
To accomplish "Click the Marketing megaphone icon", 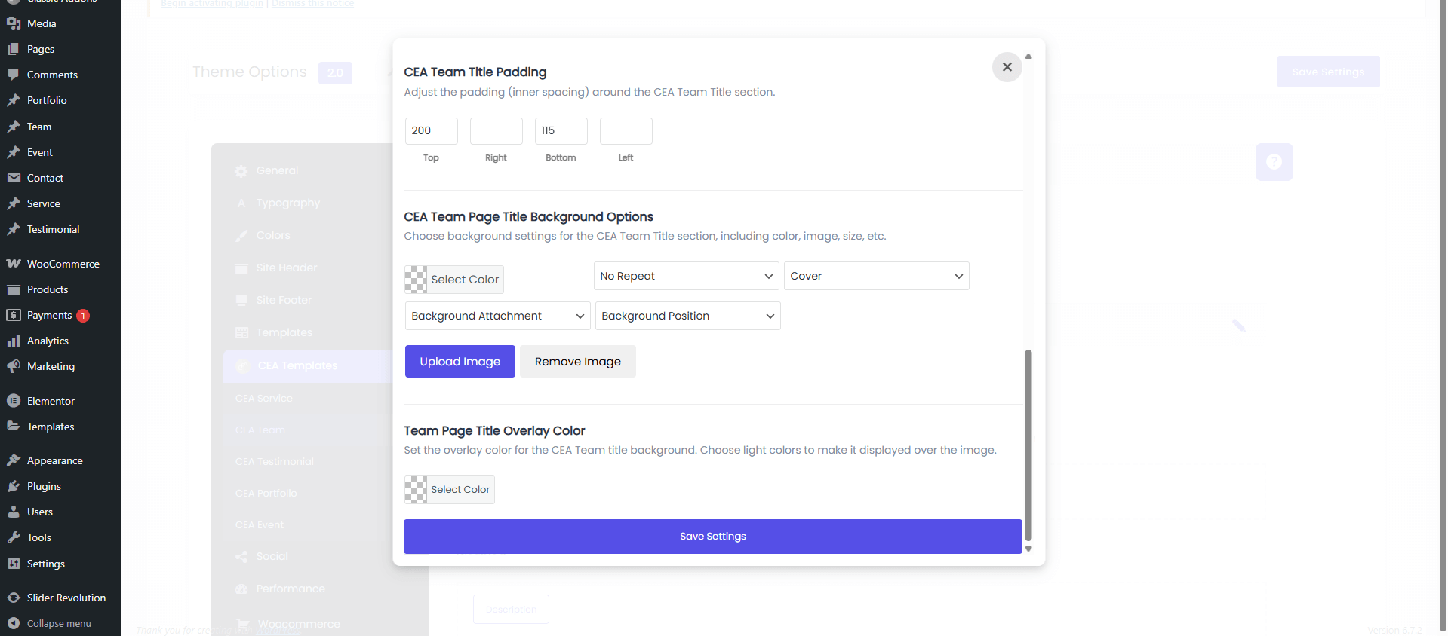I will [14, 366].
